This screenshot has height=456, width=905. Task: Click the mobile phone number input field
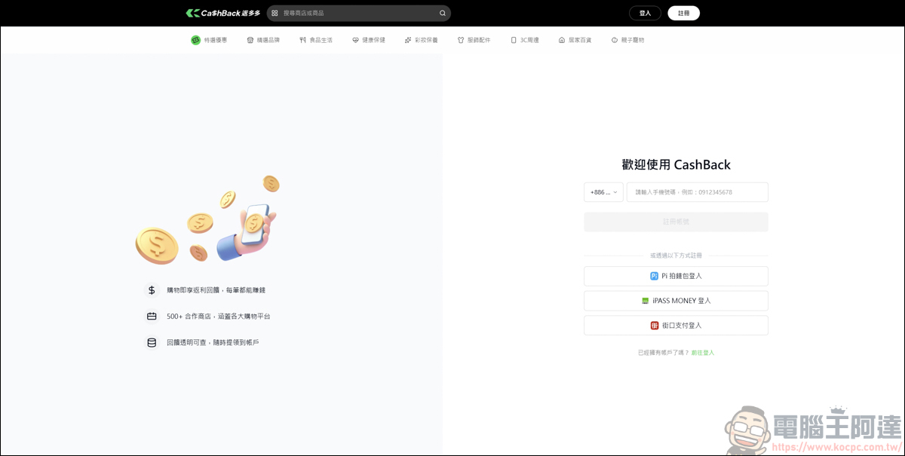[698, 192]
